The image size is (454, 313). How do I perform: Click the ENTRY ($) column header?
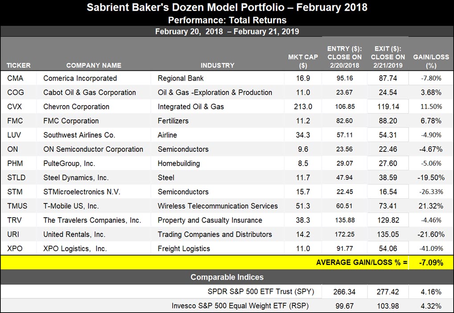pos(344,57)
